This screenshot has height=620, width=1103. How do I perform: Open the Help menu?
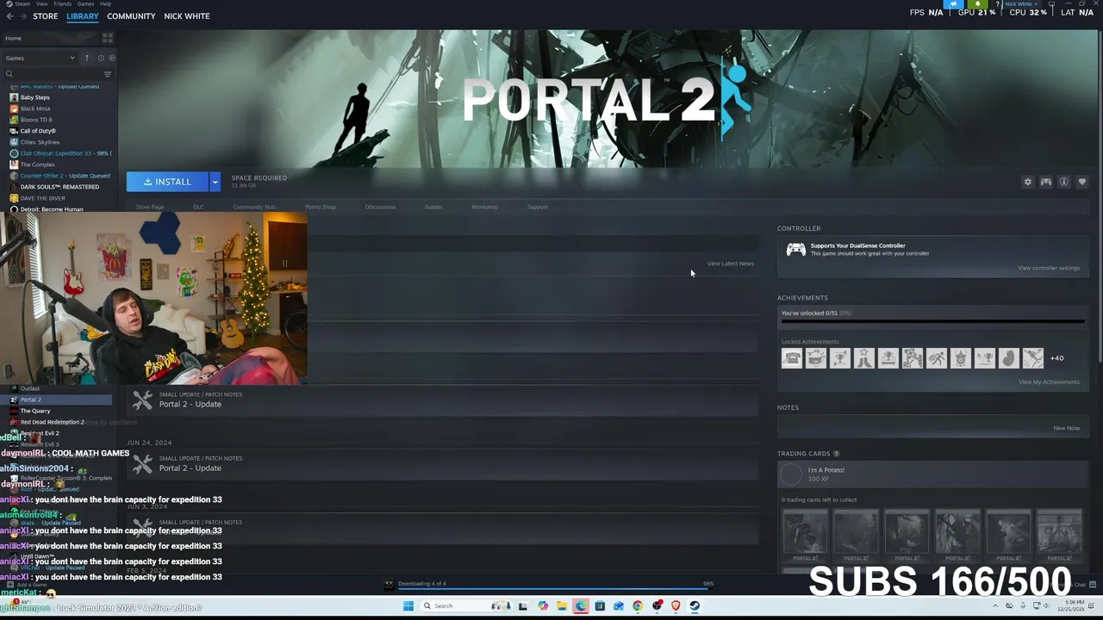pyautogui.click(x=105, y=3)
